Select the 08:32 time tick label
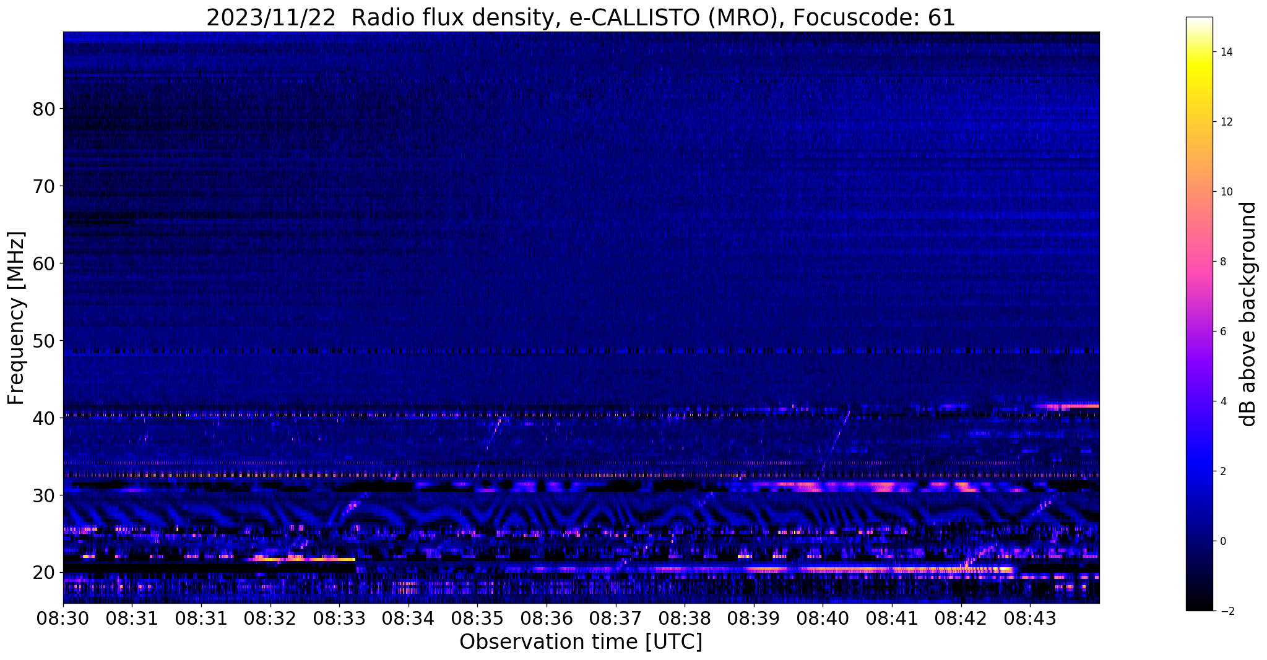Screen dimensions: 1267x660 click(x=270, y=618)
